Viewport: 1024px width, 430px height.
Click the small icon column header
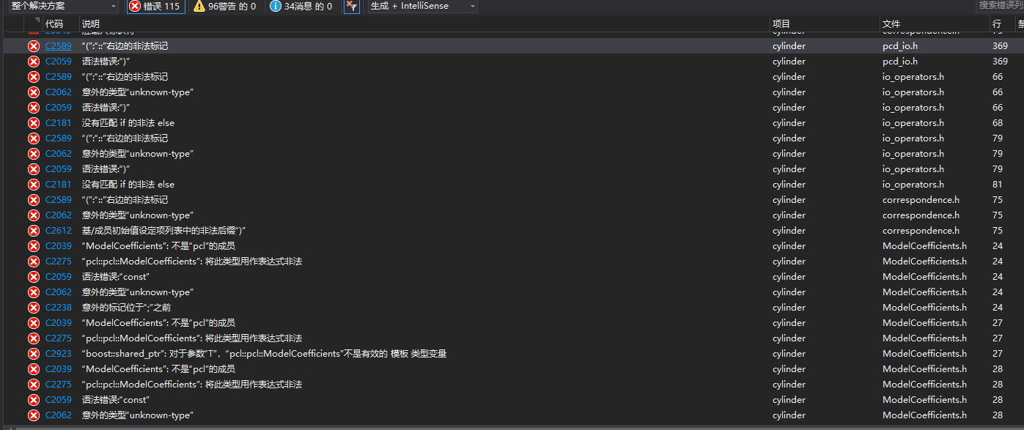pos(34,24)
